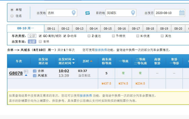Click the 出发日 field showing 2020-08-10

(170, 13)
